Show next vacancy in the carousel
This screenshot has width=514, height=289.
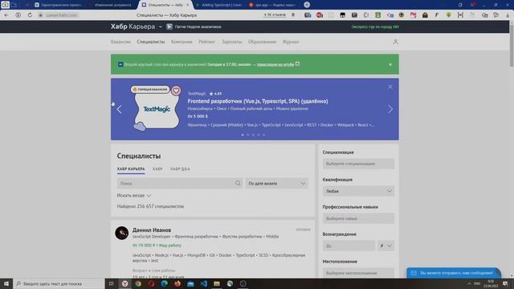click(x=390, y=109)
